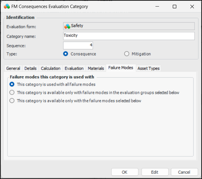202x179 pixels.
Task: Select 'only with the failure modes selected' option
Action: [12, 101]
